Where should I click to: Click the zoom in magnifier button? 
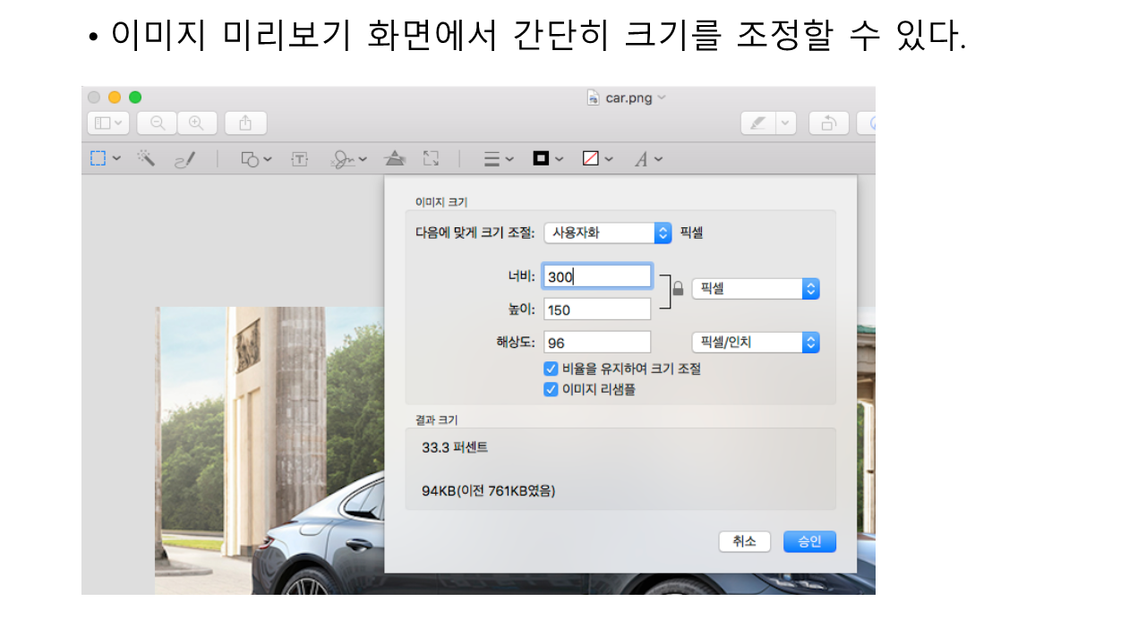(197, 123)
